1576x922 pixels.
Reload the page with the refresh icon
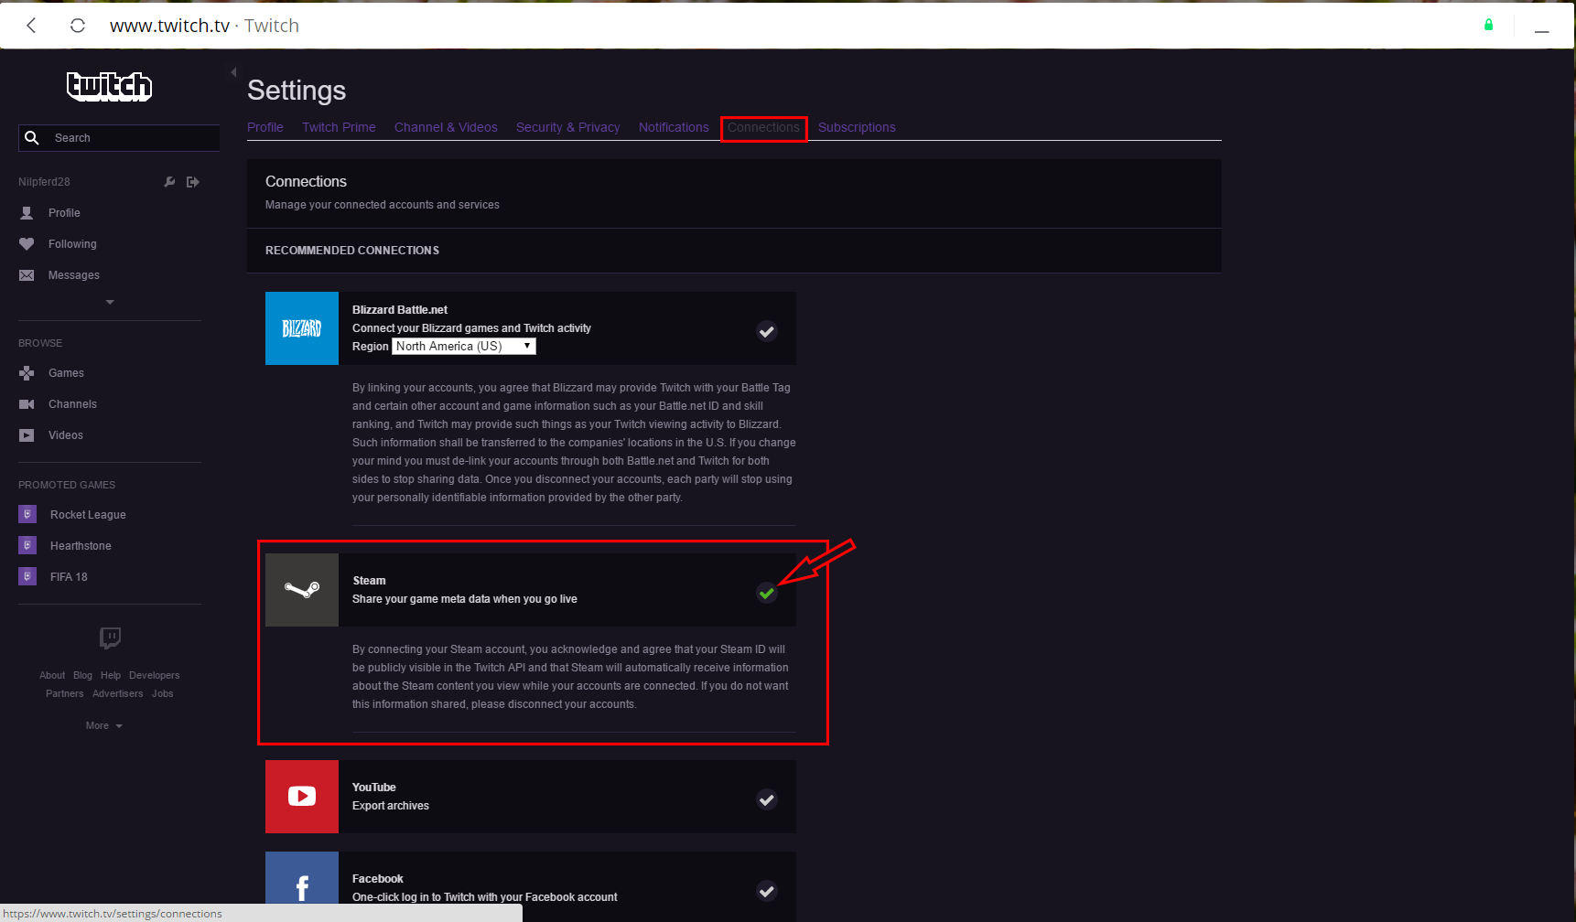78,26
